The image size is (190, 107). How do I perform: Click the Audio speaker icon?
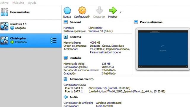click(66, 97)
